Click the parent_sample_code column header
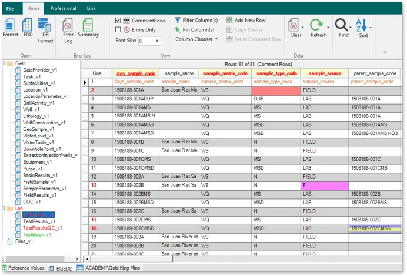The width and height of the screenshot is (407, 276). point(375,73)
